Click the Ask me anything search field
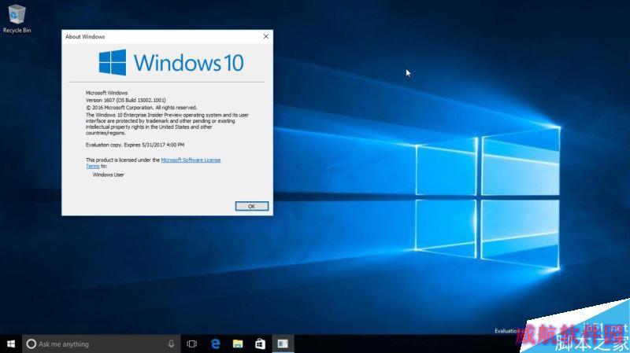This screenshot has width=630, height=353. (101, 344)
